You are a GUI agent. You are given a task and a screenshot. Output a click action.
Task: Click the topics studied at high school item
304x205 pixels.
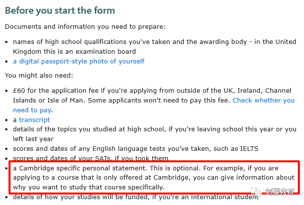(154, 134)
